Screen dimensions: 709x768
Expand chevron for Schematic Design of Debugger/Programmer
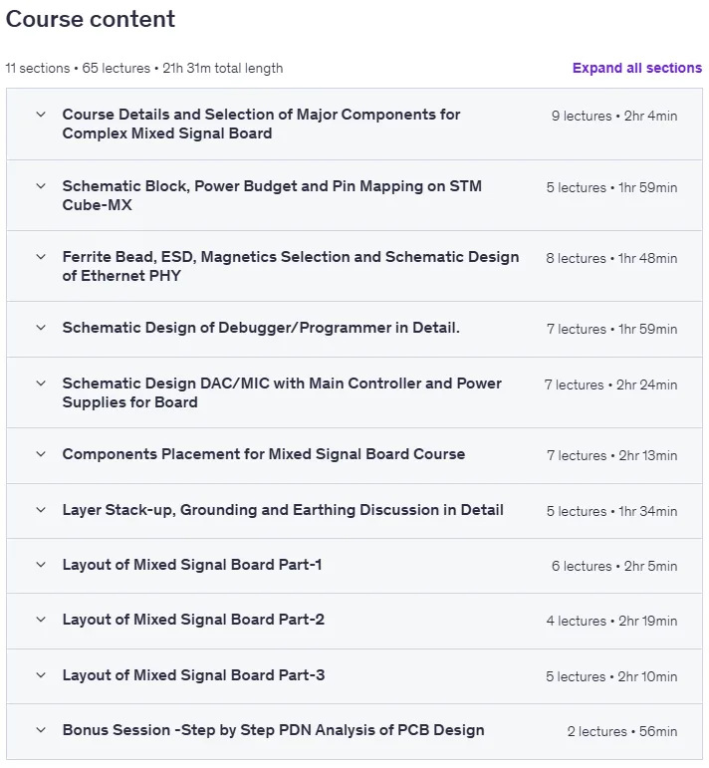(x=41, y=328)
